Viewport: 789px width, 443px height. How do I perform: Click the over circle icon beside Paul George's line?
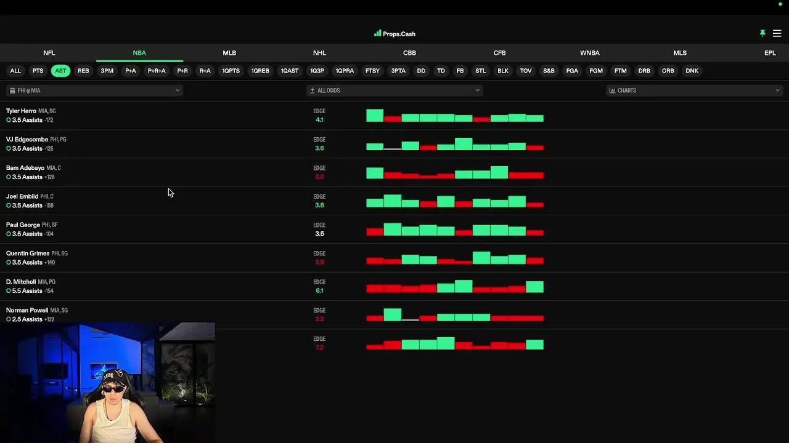point(9,234)
